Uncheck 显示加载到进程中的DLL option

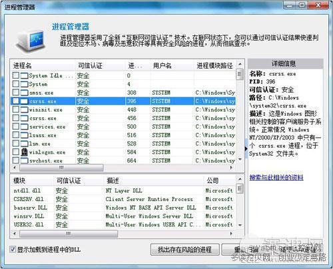tap(13, 249)
